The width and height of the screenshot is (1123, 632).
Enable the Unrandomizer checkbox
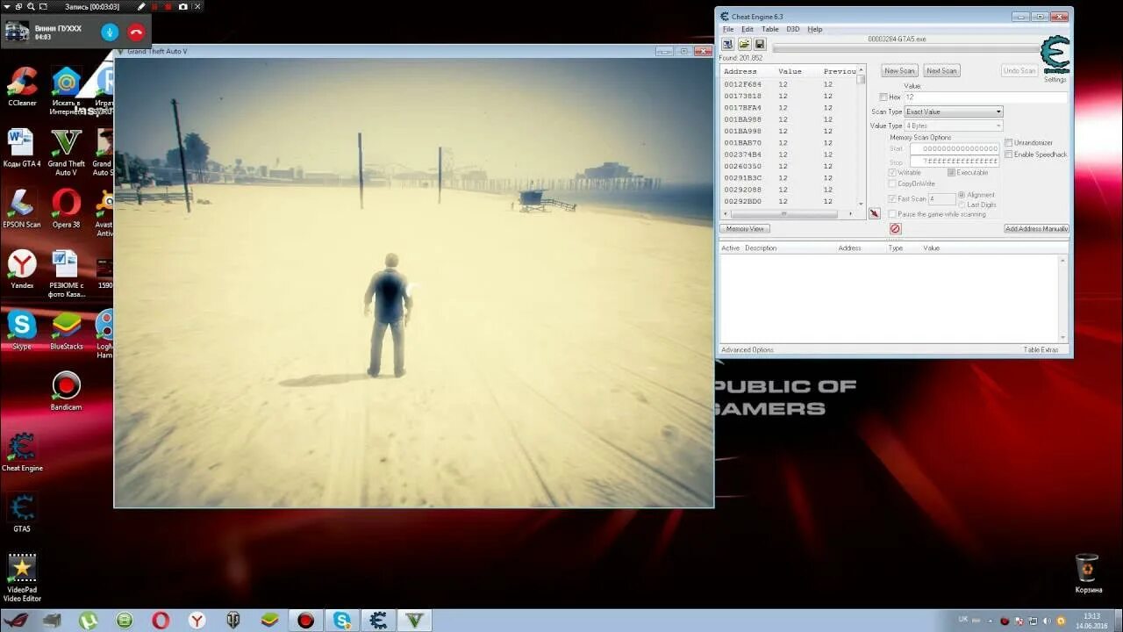[1009, 142]
